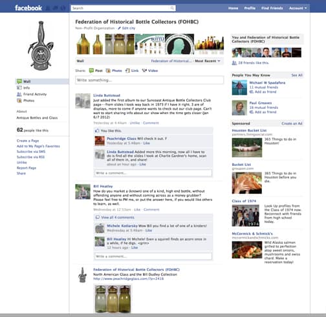Choose the Video share icon
This screenshot has height=317, width=326.
[x=144, y=71]
